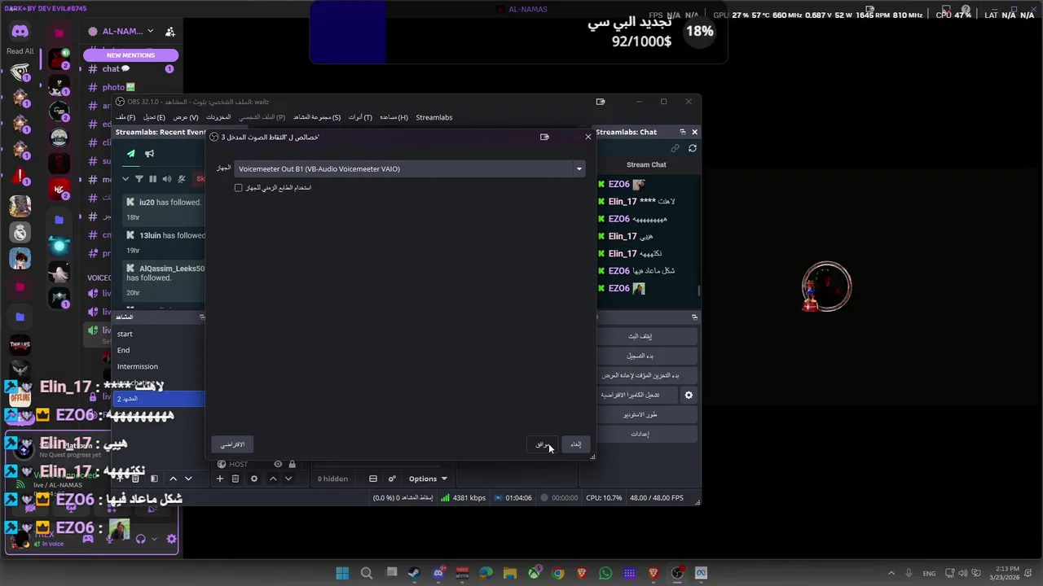
Task: Confirm the dialog with the موافق button
Action: 542,444
